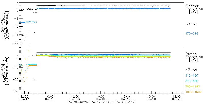Viewport: 203px width, 104px height.
Task: Click the -20 tick on electron flux axis
Action: click(x=15, y=43)
